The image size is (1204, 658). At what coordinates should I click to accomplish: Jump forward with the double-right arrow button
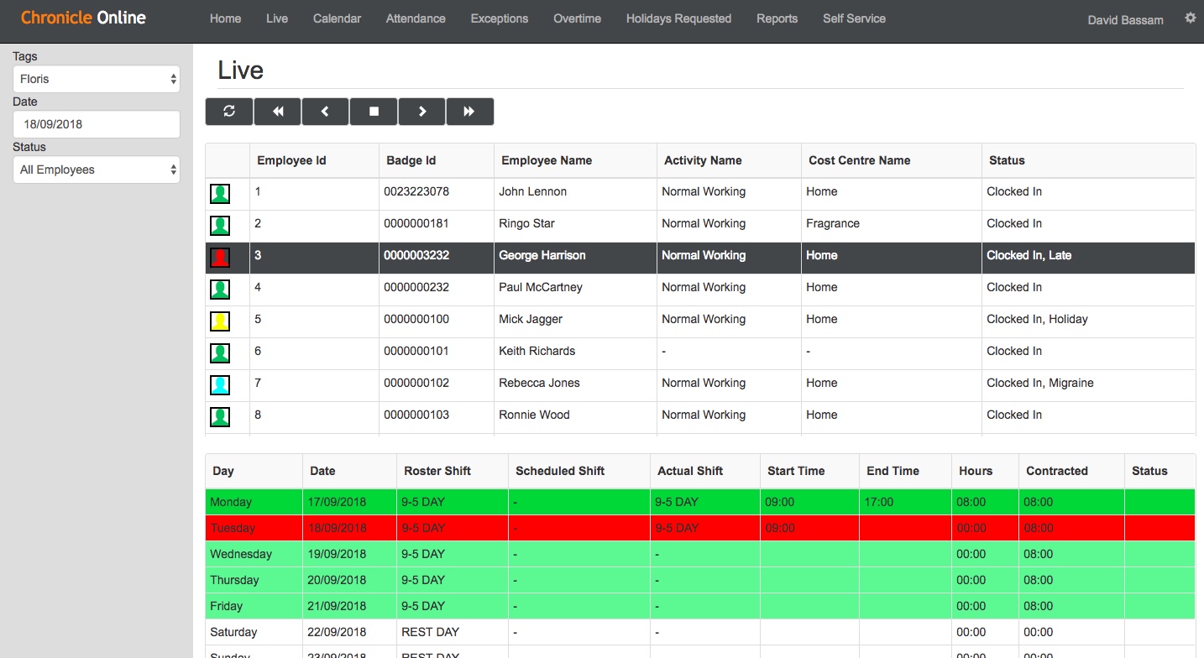coord(470,112)
